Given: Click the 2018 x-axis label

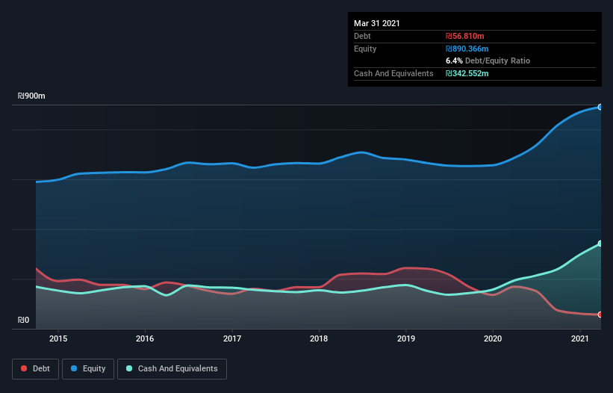Looking at the screenshot, I should pyautogui.click(x=319, y=338).
